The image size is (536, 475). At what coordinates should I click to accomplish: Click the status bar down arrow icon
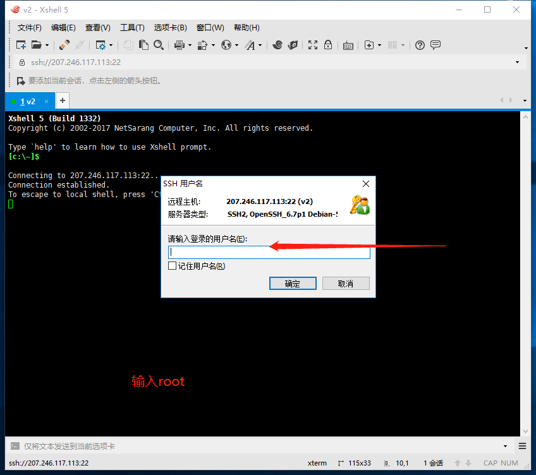[x=468, y=463]
